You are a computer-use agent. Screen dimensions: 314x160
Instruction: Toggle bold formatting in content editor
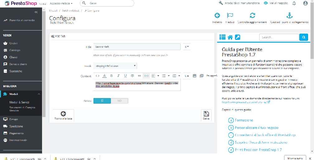point(112,76)
